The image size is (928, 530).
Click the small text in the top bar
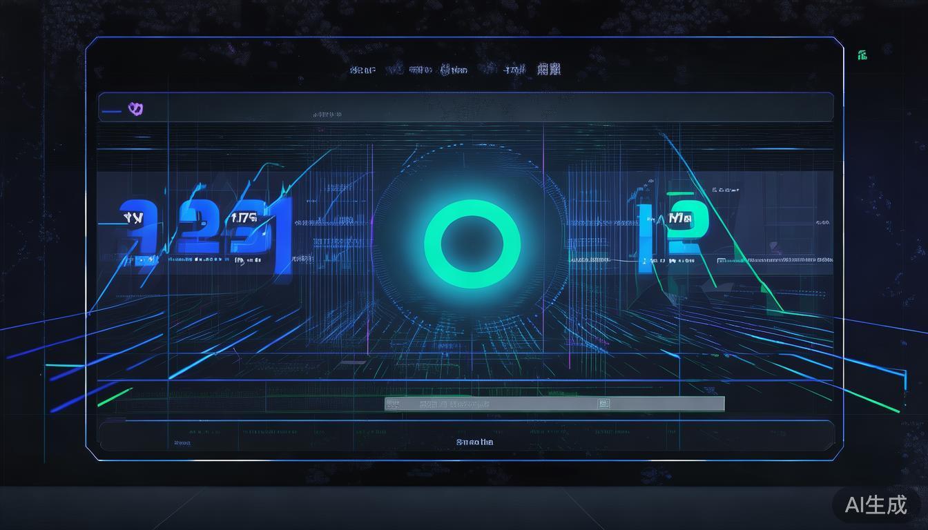(x=326, y=114)
